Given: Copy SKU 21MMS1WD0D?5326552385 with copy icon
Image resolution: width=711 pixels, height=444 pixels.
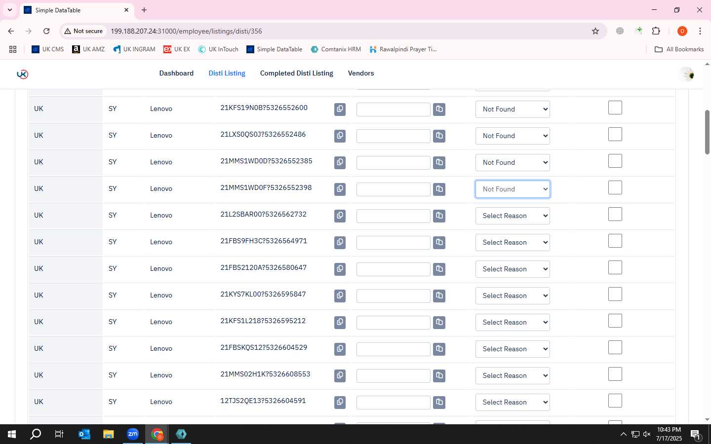Looking at the screenshot, I should click(340, 162).
